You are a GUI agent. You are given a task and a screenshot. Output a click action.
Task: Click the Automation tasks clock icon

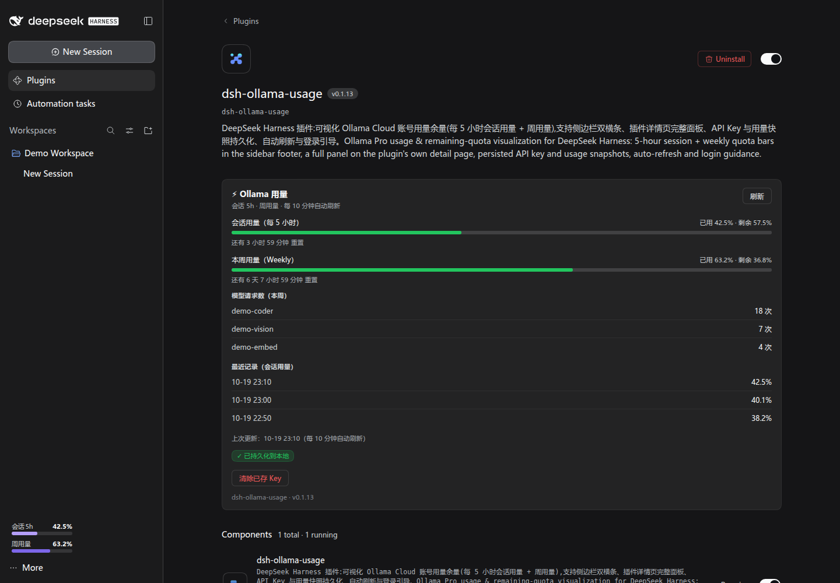point(17,104)
